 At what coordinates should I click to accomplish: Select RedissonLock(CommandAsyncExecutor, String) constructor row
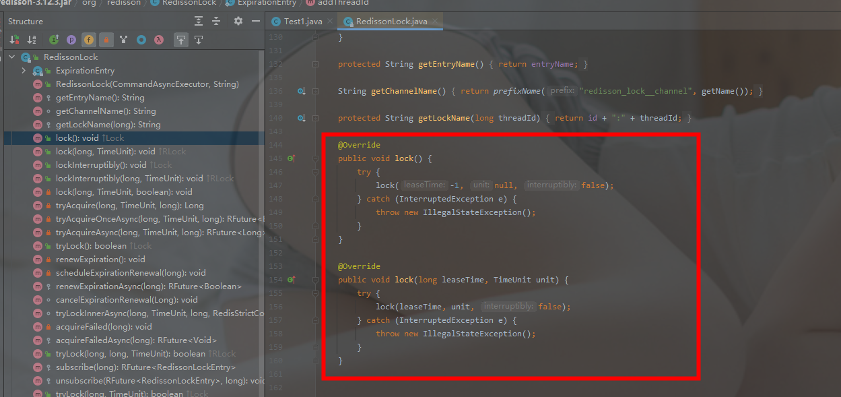coord(134,84)
